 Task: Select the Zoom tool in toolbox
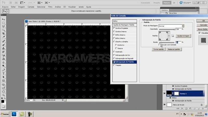4,95
